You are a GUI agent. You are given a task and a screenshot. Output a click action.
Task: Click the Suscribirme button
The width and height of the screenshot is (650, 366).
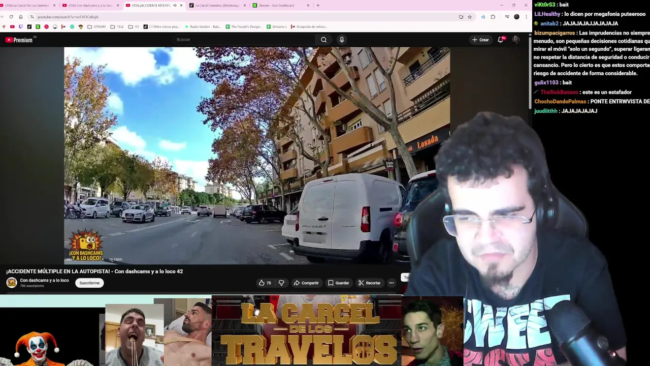(89, 283)
